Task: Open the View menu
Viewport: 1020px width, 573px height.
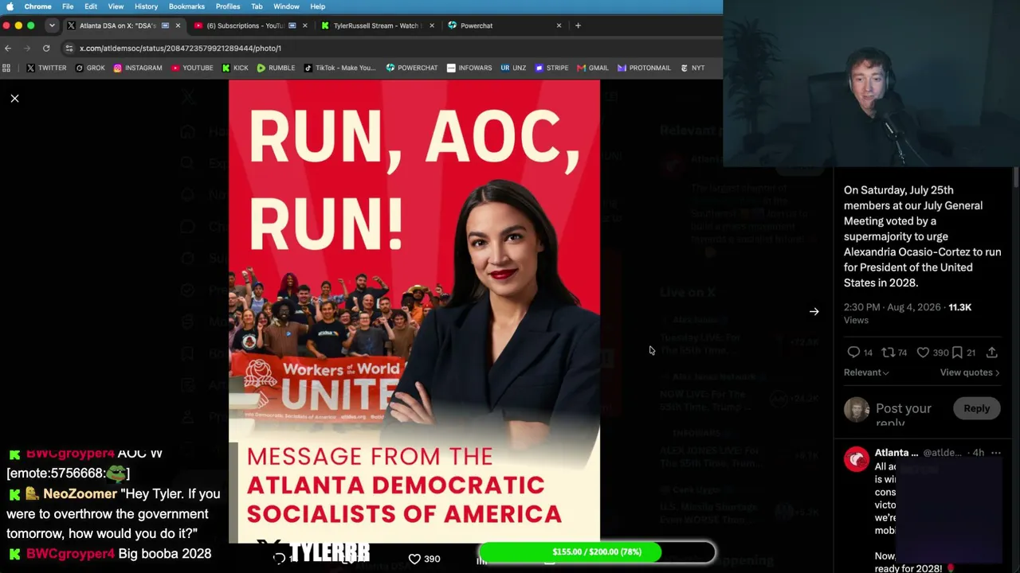Action: (116, 6)
